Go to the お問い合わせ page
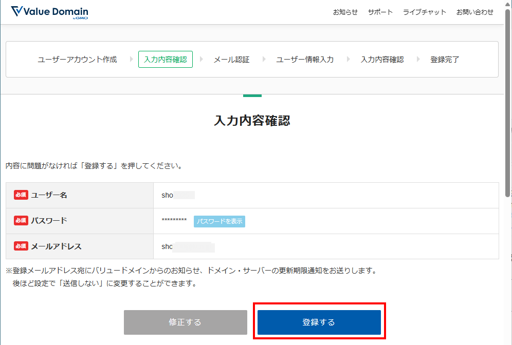Viewport: 512px width, 345px height. [x=474, y=12]
